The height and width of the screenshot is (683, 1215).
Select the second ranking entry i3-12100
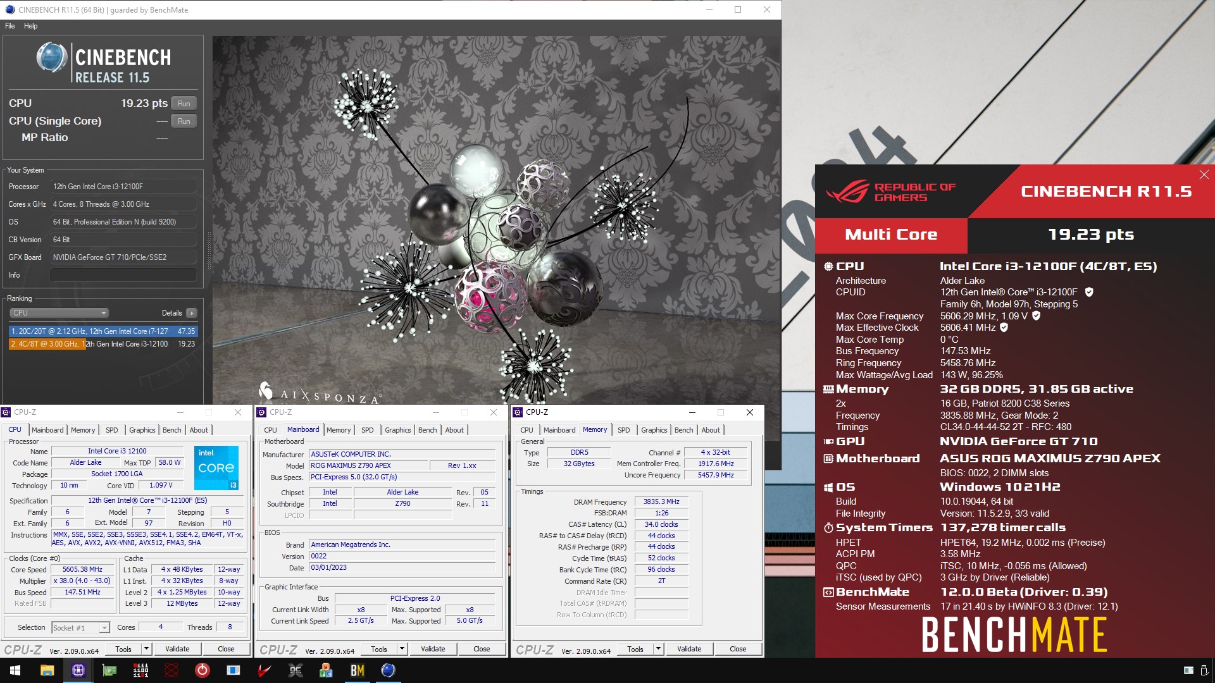pos(103,344)
